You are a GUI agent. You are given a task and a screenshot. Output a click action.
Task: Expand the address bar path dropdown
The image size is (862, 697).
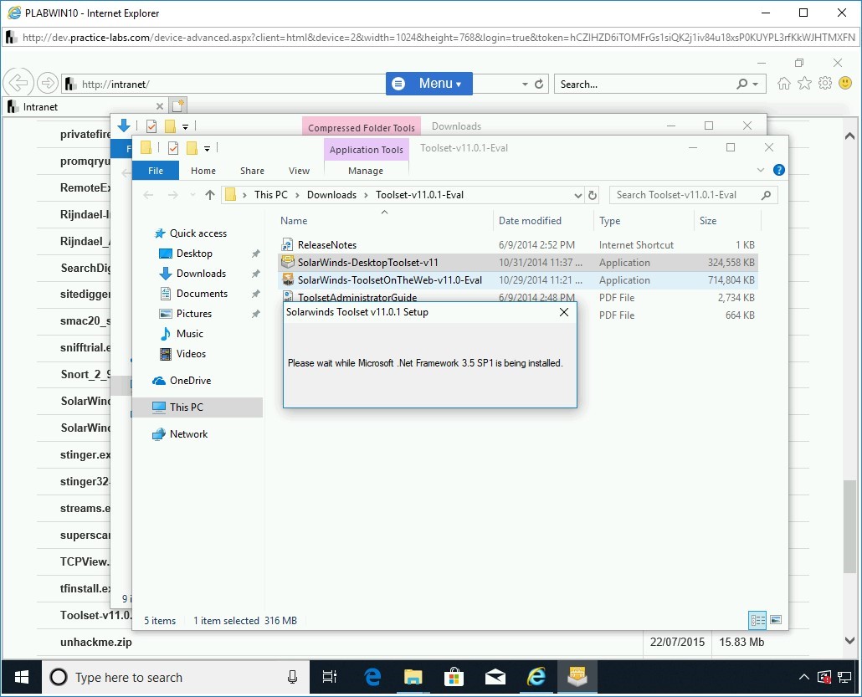click(577, 195)
